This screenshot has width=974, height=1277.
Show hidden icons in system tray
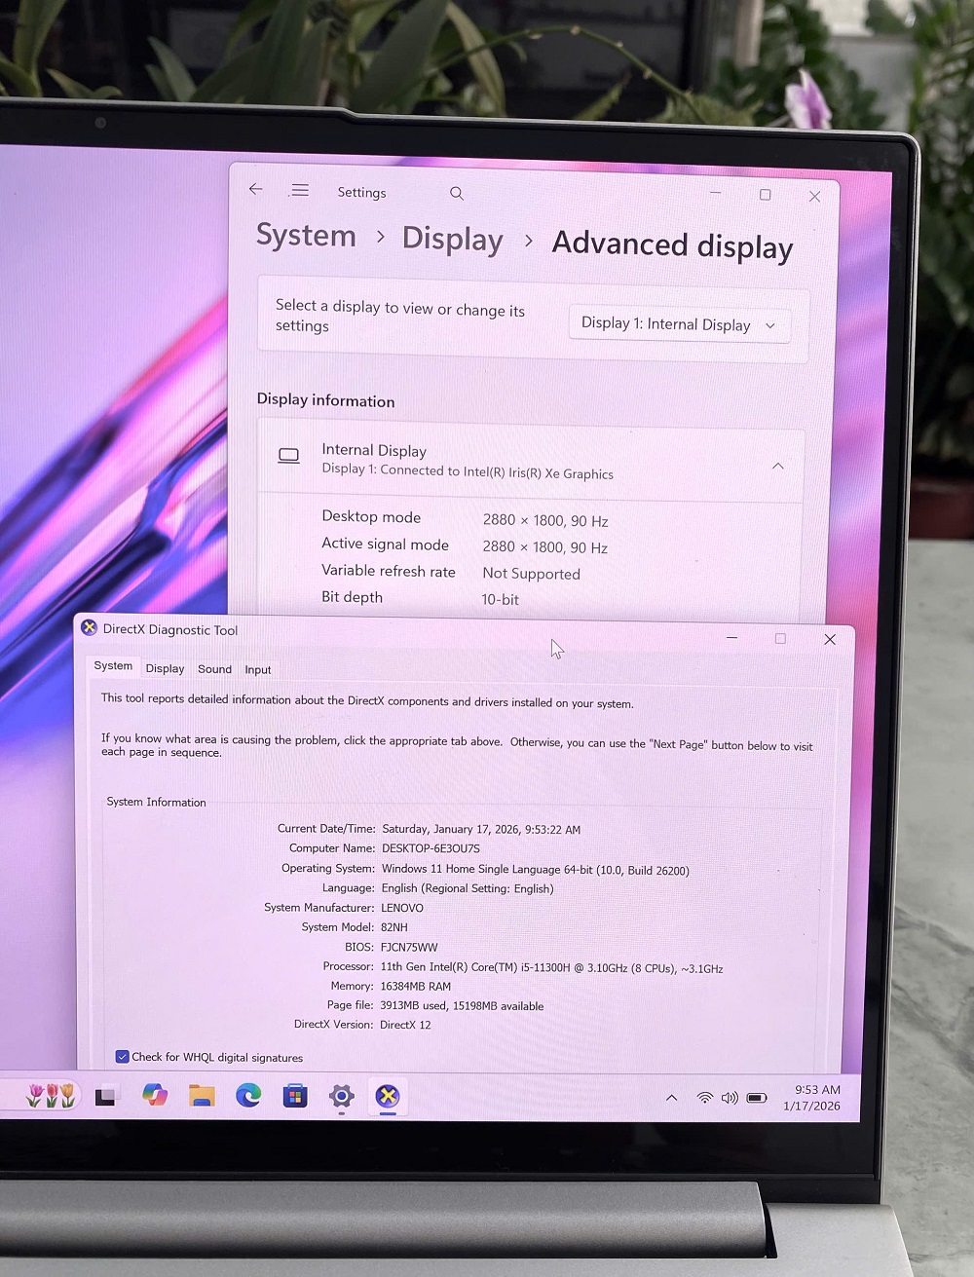(x=671, y=1098)
